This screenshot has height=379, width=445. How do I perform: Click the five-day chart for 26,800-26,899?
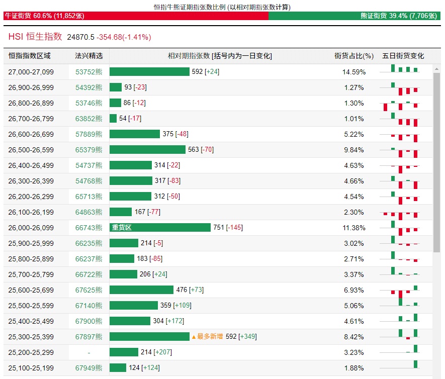(x=400, y=106)
